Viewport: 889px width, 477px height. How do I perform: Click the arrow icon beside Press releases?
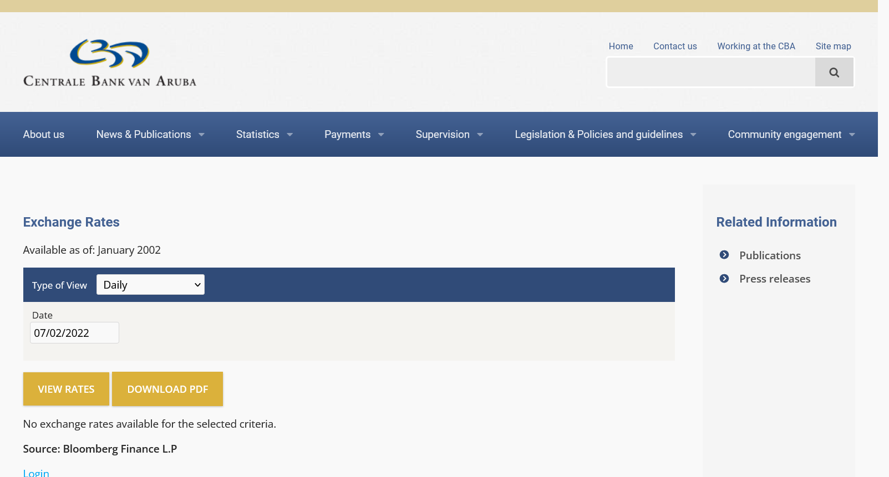724,279
